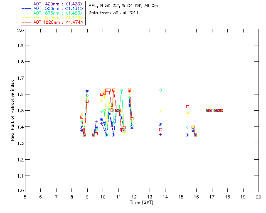The width and height of the screenshot is (266, 213).
Task: Click the y-axis tick label 1.1
Action: [20, 176]
